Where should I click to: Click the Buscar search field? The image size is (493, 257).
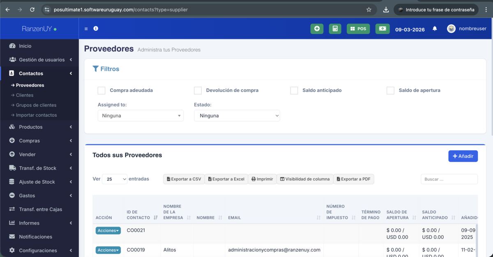pyautogui.click(x=449, y=179)
